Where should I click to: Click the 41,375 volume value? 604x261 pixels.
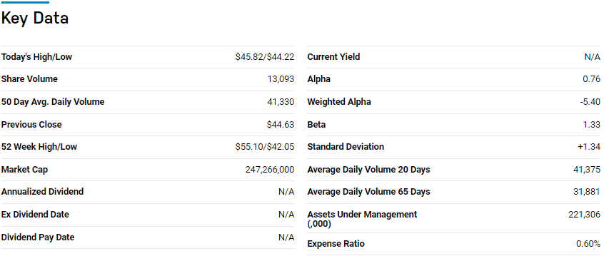click(587, 170)
